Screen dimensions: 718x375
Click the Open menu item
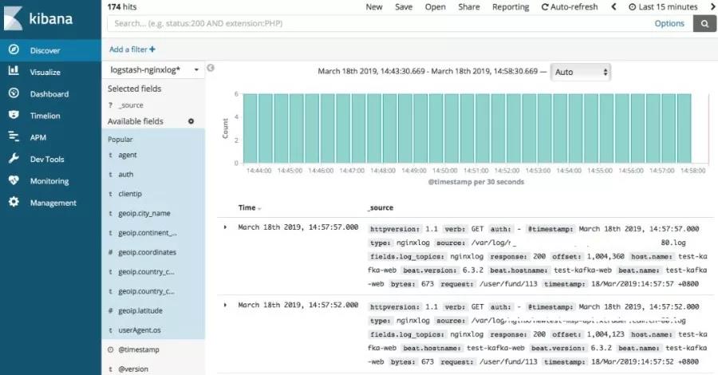coord(435,7)
